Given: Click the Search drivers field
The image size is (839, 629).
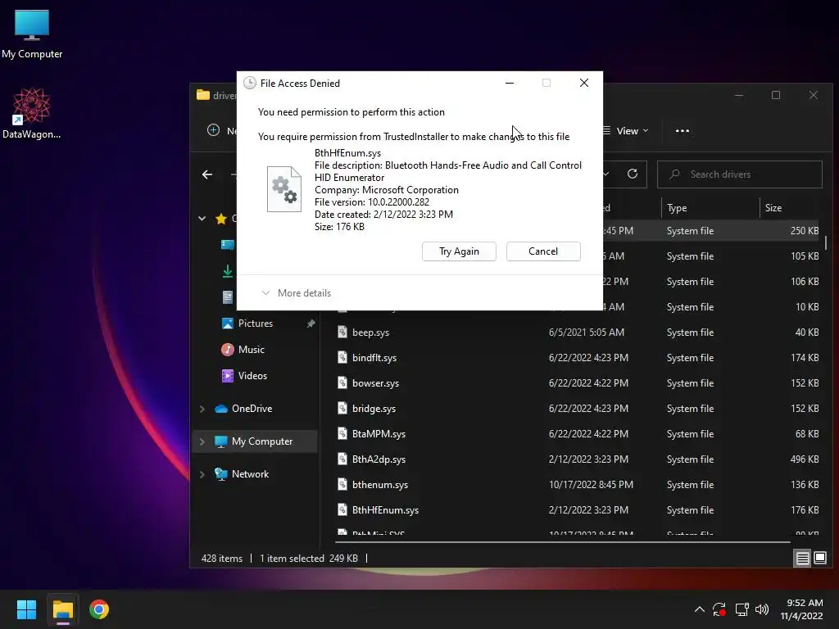Looking at the screenshot, I should pos(740,174).
